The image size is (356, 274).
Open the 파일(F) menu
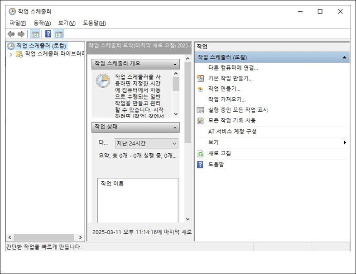[18, 23]
